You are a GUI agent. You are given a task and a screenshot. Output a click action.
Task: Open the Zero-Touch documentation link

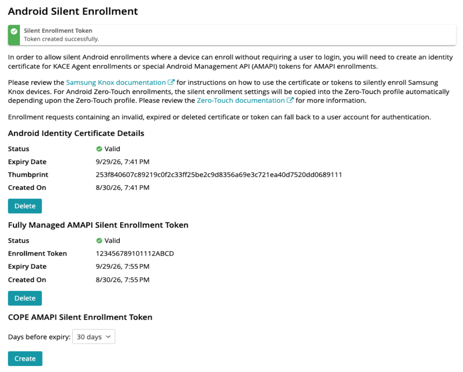[x=241, y=100]
